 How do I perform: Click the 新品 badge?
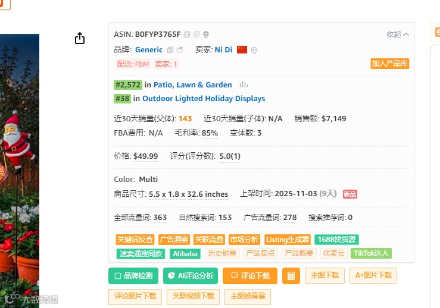[x=350, y=194]
